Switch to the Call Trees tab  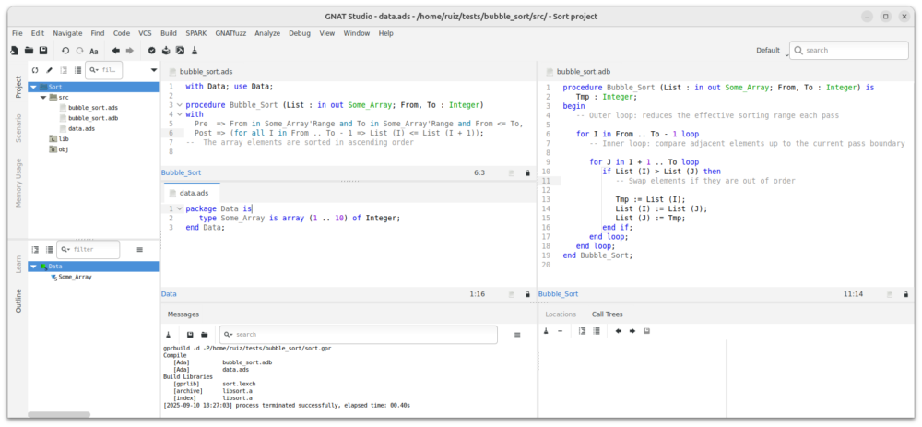click(x=607, y=314)
